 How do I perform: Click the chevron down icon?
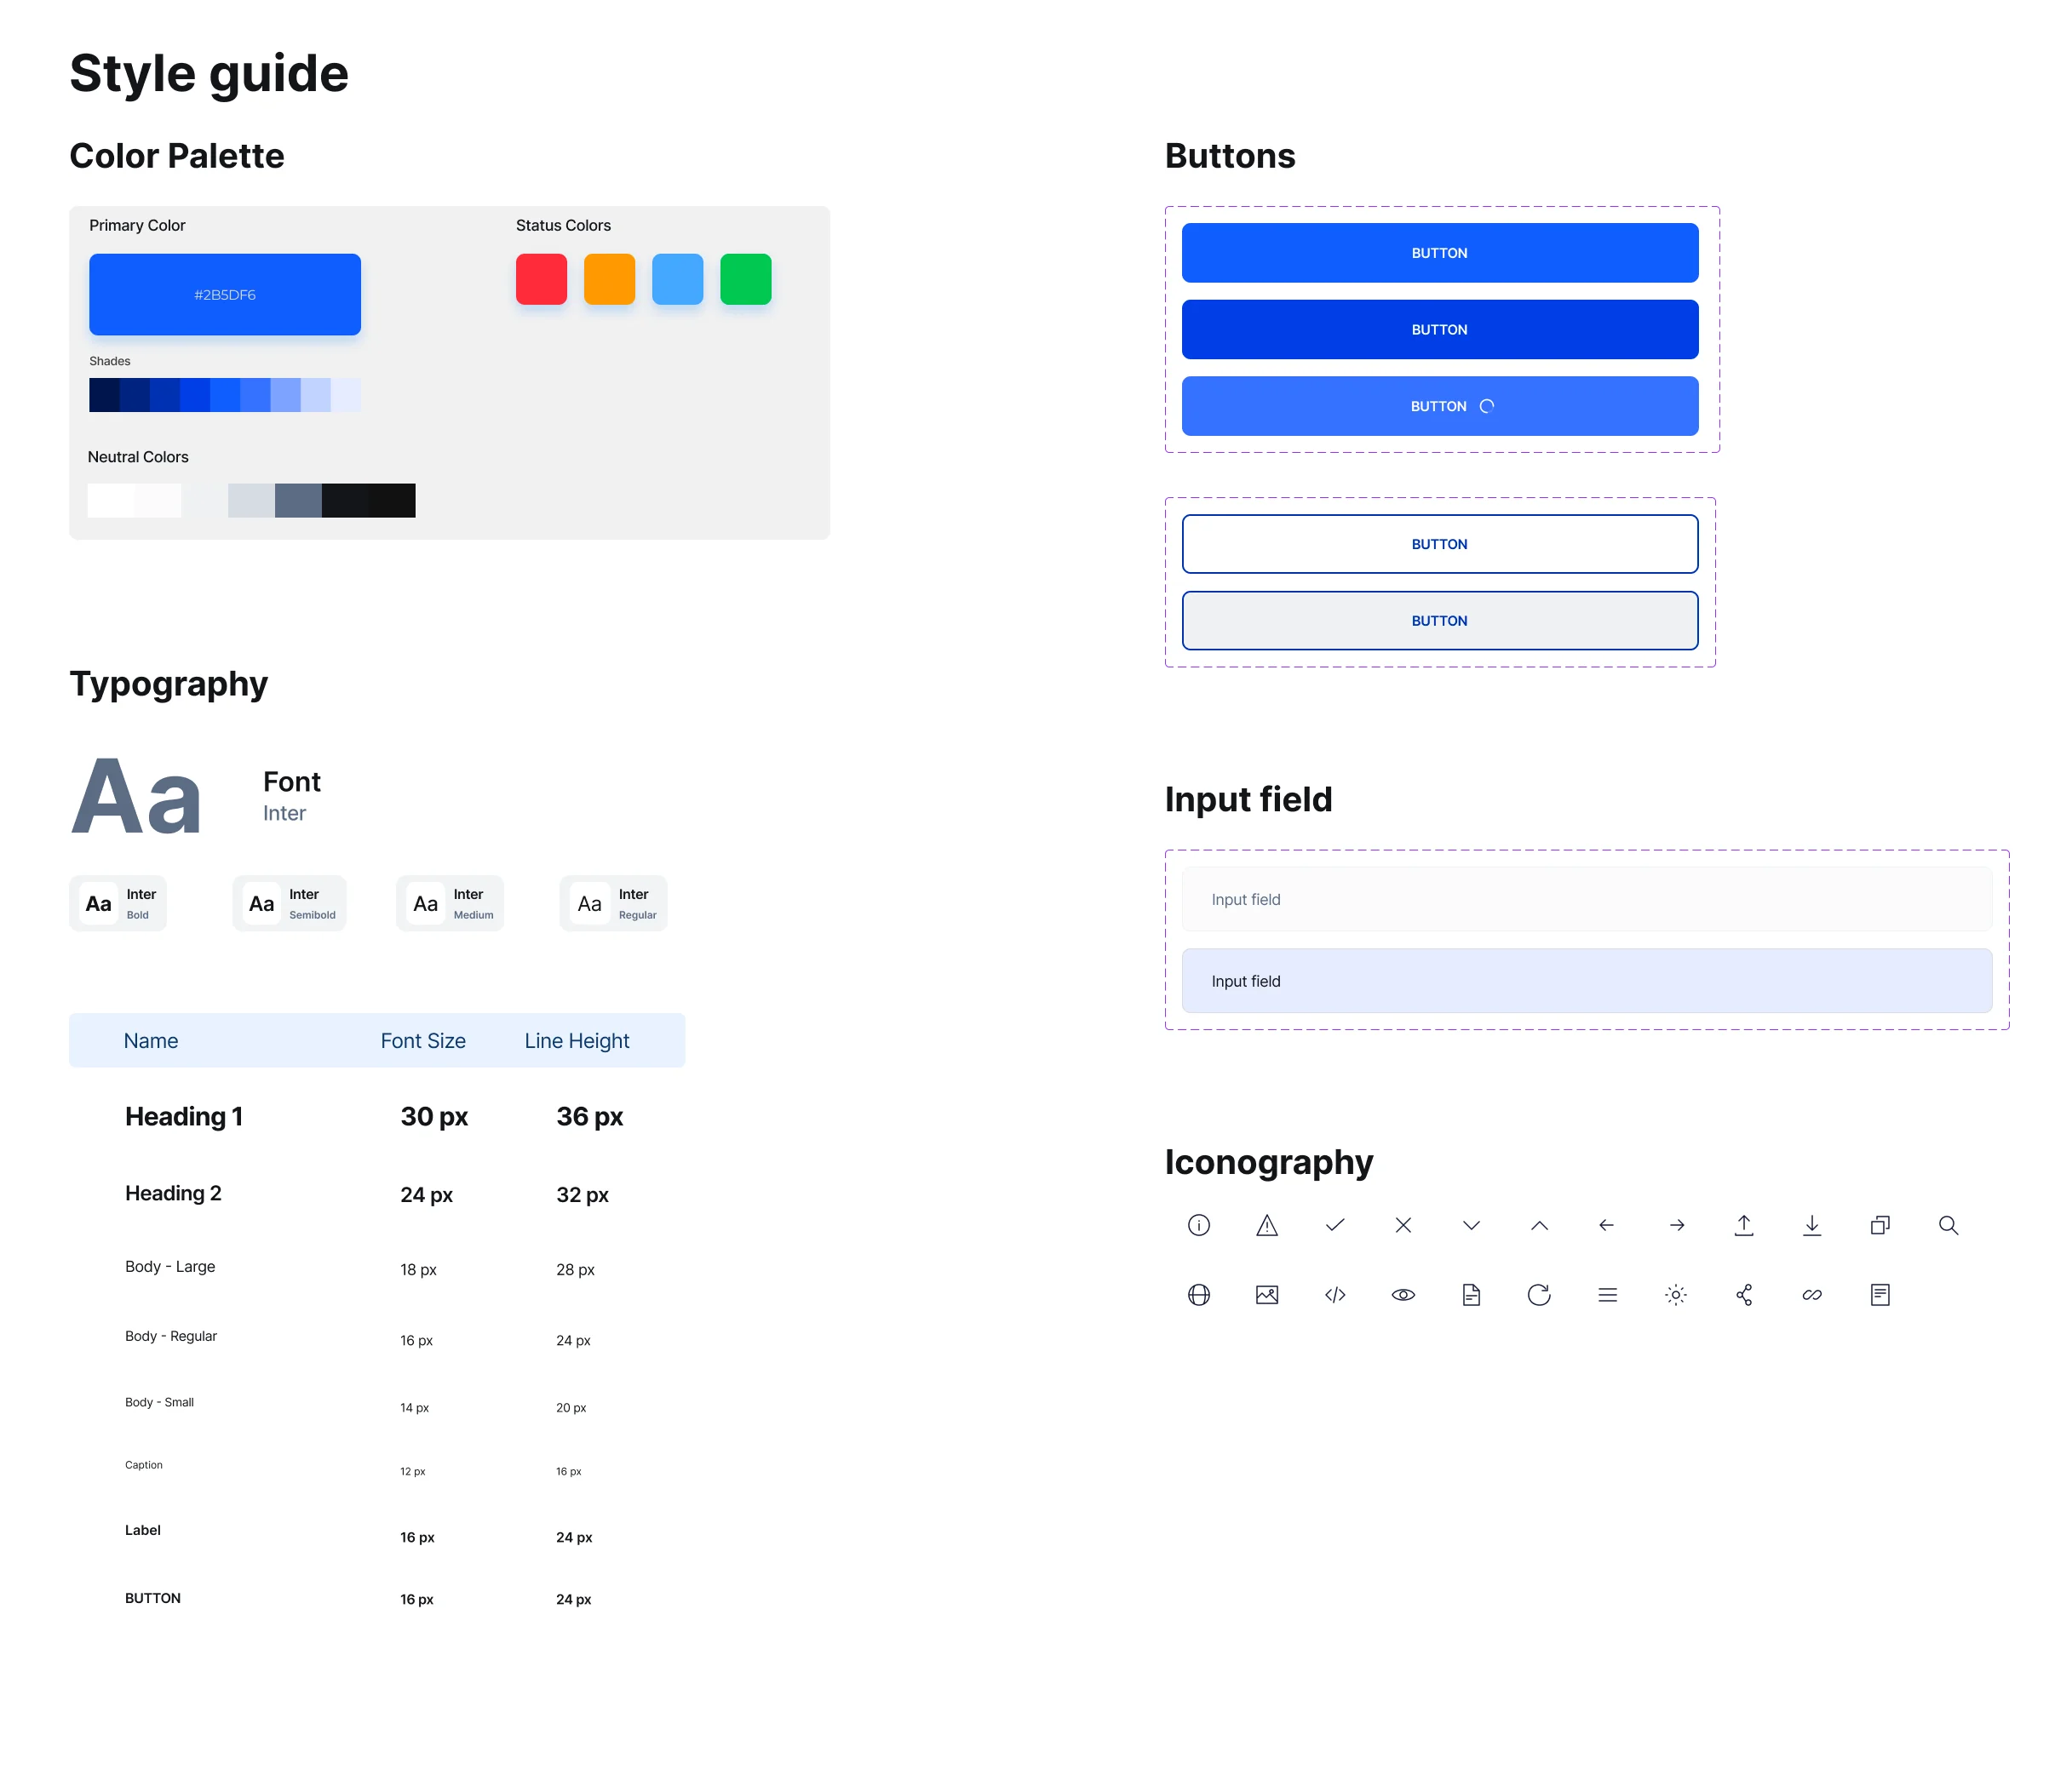(x=1471, y=1225)
